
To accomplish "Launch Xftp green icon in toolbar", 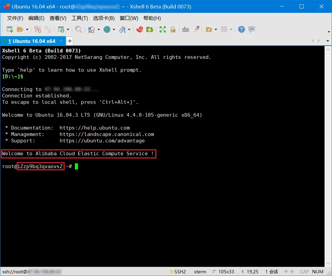I will (150, 29).
